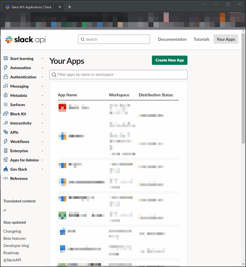Click the Workspace column header
Viewport: 246px width, 267px height.
click(119, 95)
